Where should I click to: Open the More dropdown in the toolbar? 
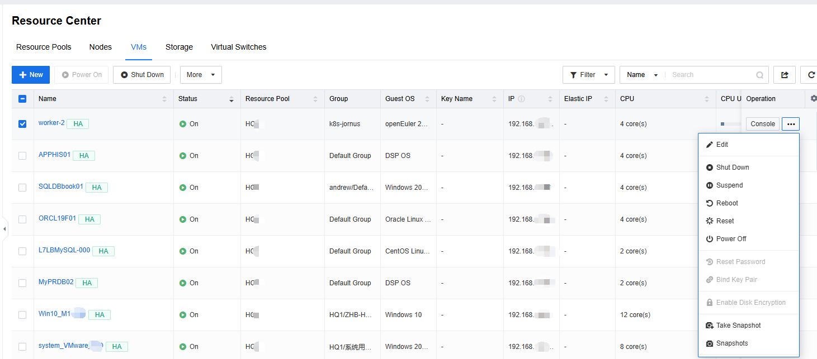tap(201, 75)
